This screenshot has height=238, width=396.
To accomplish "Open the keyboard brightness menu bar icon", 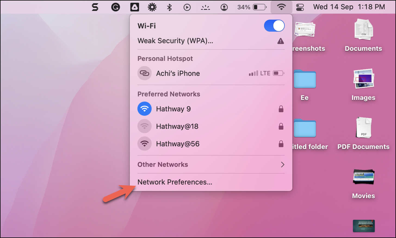I will coord(205,7).
